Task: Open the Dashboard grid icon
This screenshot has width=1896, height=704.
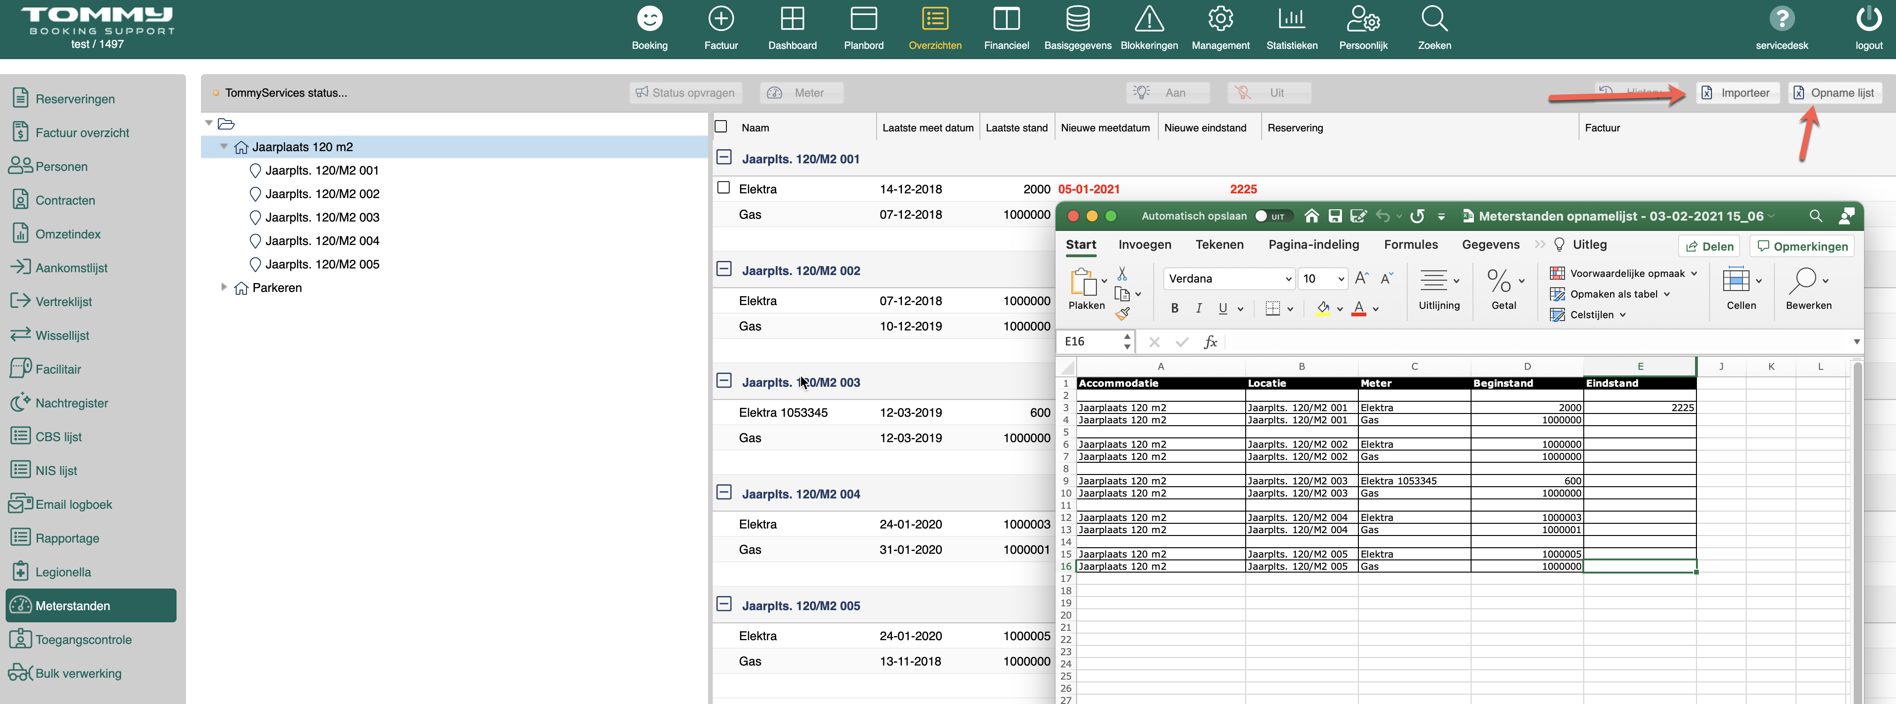Action: point(792,19)
